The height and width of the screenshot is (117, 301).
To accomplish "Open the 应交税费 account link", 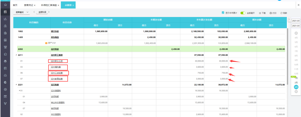I will (55, 85).
